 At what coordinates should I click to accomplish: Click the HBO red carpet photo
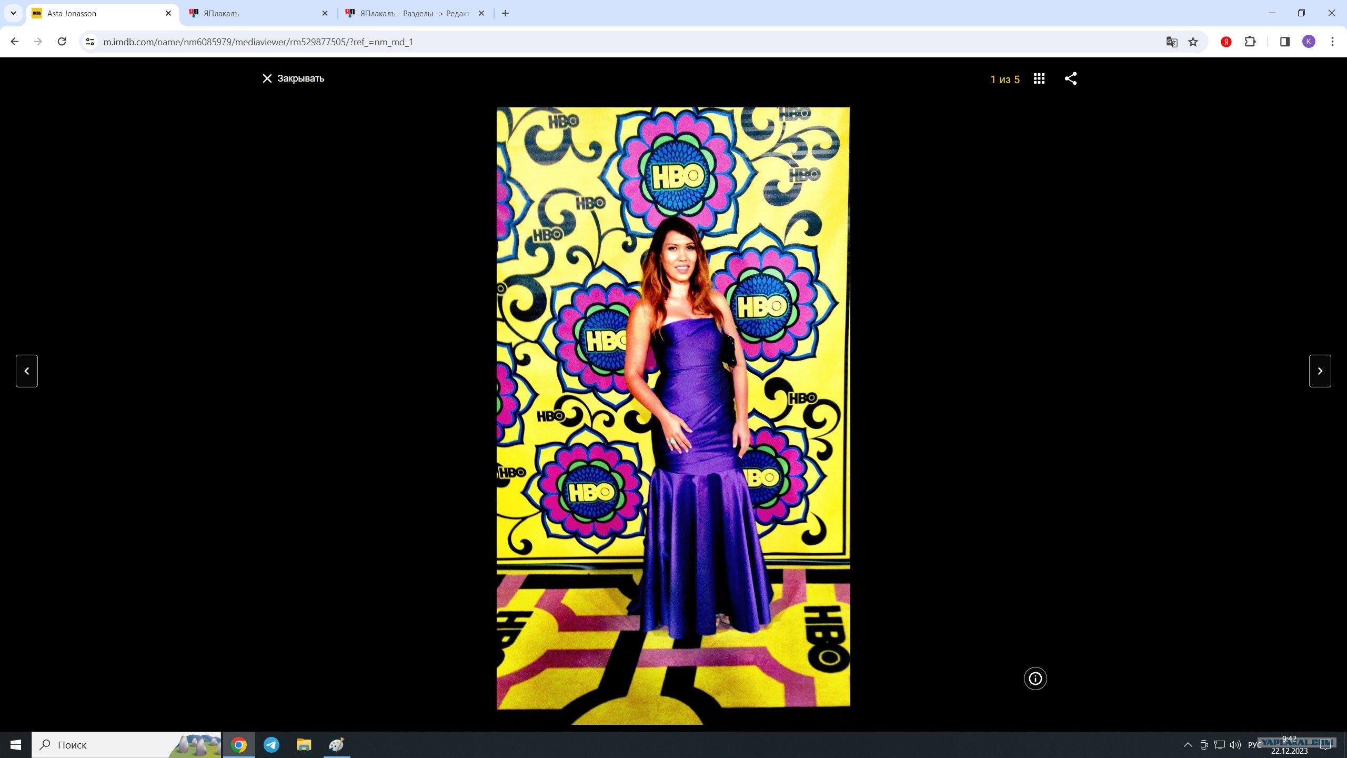pyautogui.click(x=673, y=416)
